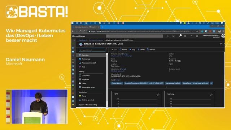Open the notifications bell
The height and width of the screenshot is (130, 231).
click(x=180, y=36)
